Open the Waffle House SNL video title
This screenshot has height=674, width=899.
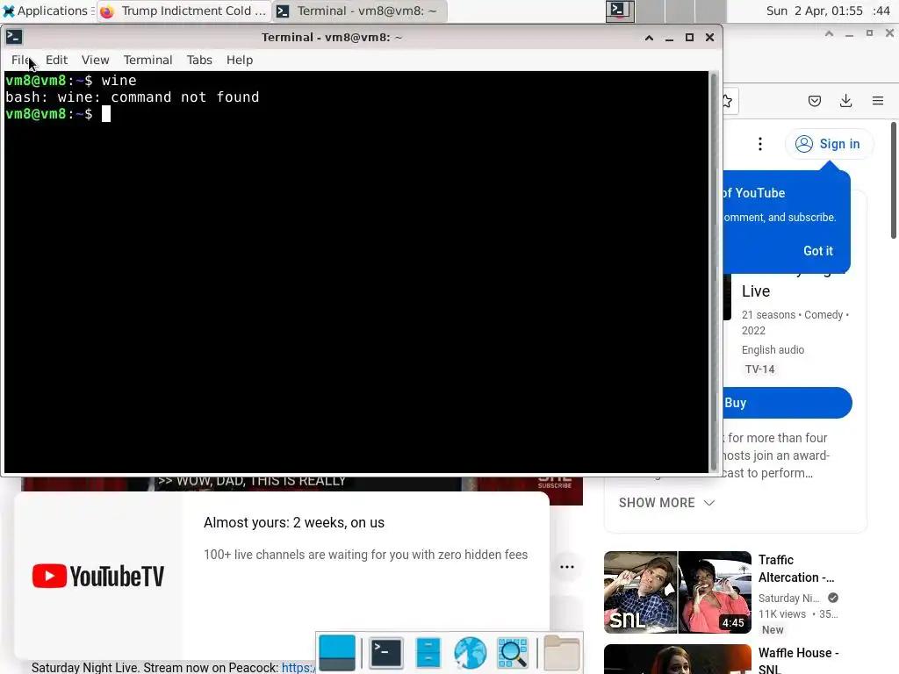pos(798,660)
